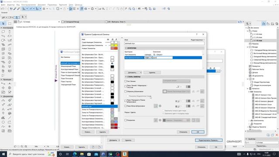This screenshot has height=157, width=279.
Task: Open the Publisher Sets in the navigator
Action: click(277, 24)
